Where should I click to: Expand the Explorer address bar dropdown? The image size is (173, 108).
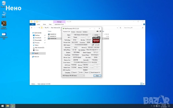[x=117, y=28]
